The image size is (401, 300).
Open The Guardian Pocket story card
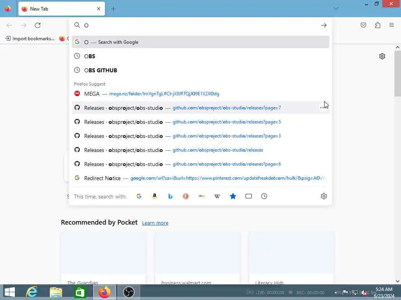click(103, 258)
